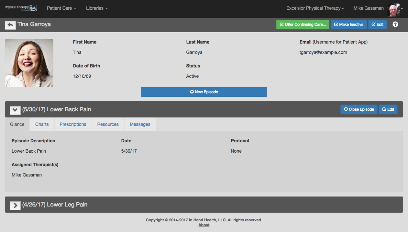The width and height of the screenshot is (408, 232).
Task: Click the Tina Garroya page title
Action: 34,24
